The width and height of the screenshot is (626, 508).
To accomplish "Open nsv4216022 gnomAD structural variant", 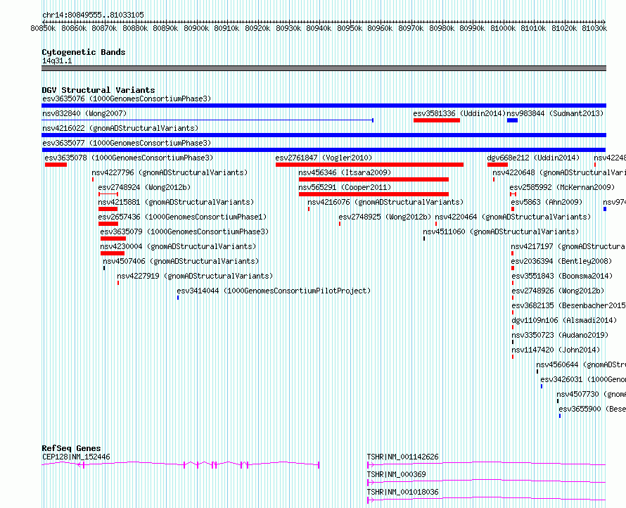I will coord(120,128).
